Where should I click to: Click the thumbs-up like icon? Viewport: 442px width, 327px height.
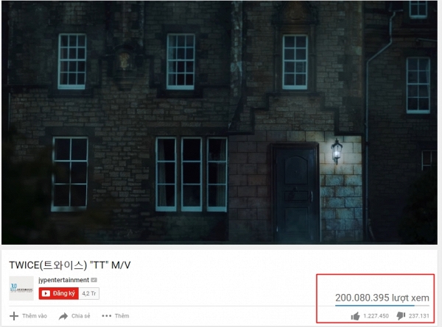(355, 316)
